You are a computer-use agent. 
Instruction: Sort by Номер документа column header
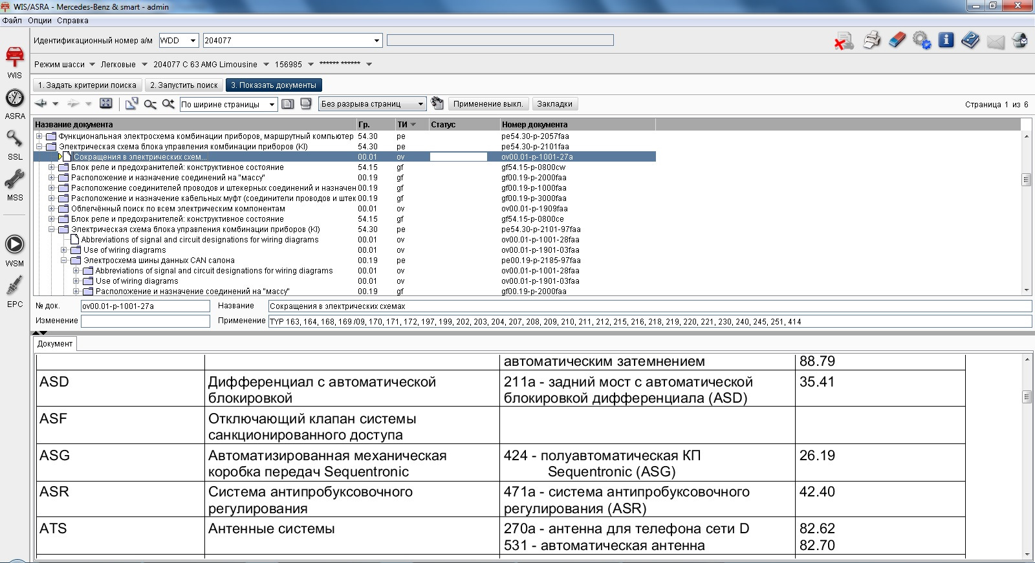577,125
